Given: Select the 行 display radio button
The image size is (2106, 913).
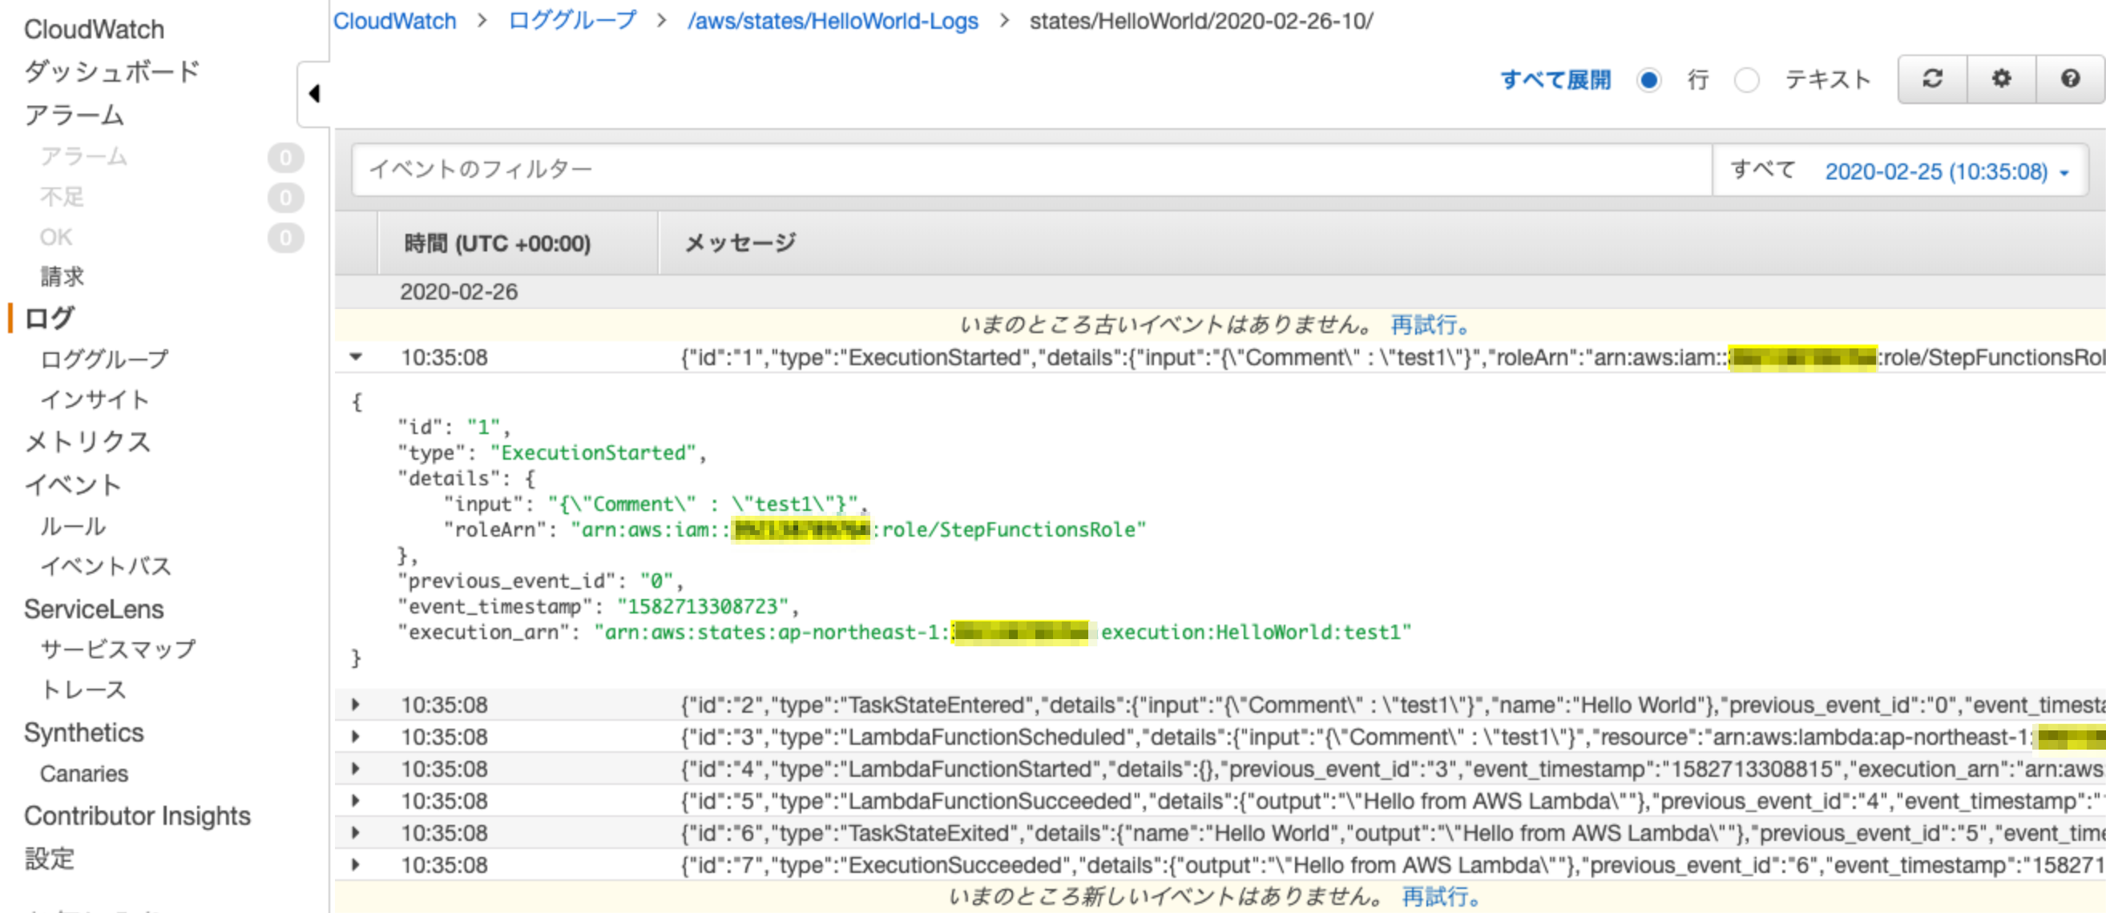Looking at the screenshot, I should coord(1650,79).
